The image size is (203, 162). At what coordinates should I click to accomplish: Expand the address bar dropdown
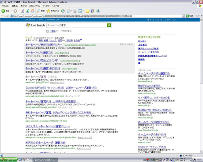183,16
